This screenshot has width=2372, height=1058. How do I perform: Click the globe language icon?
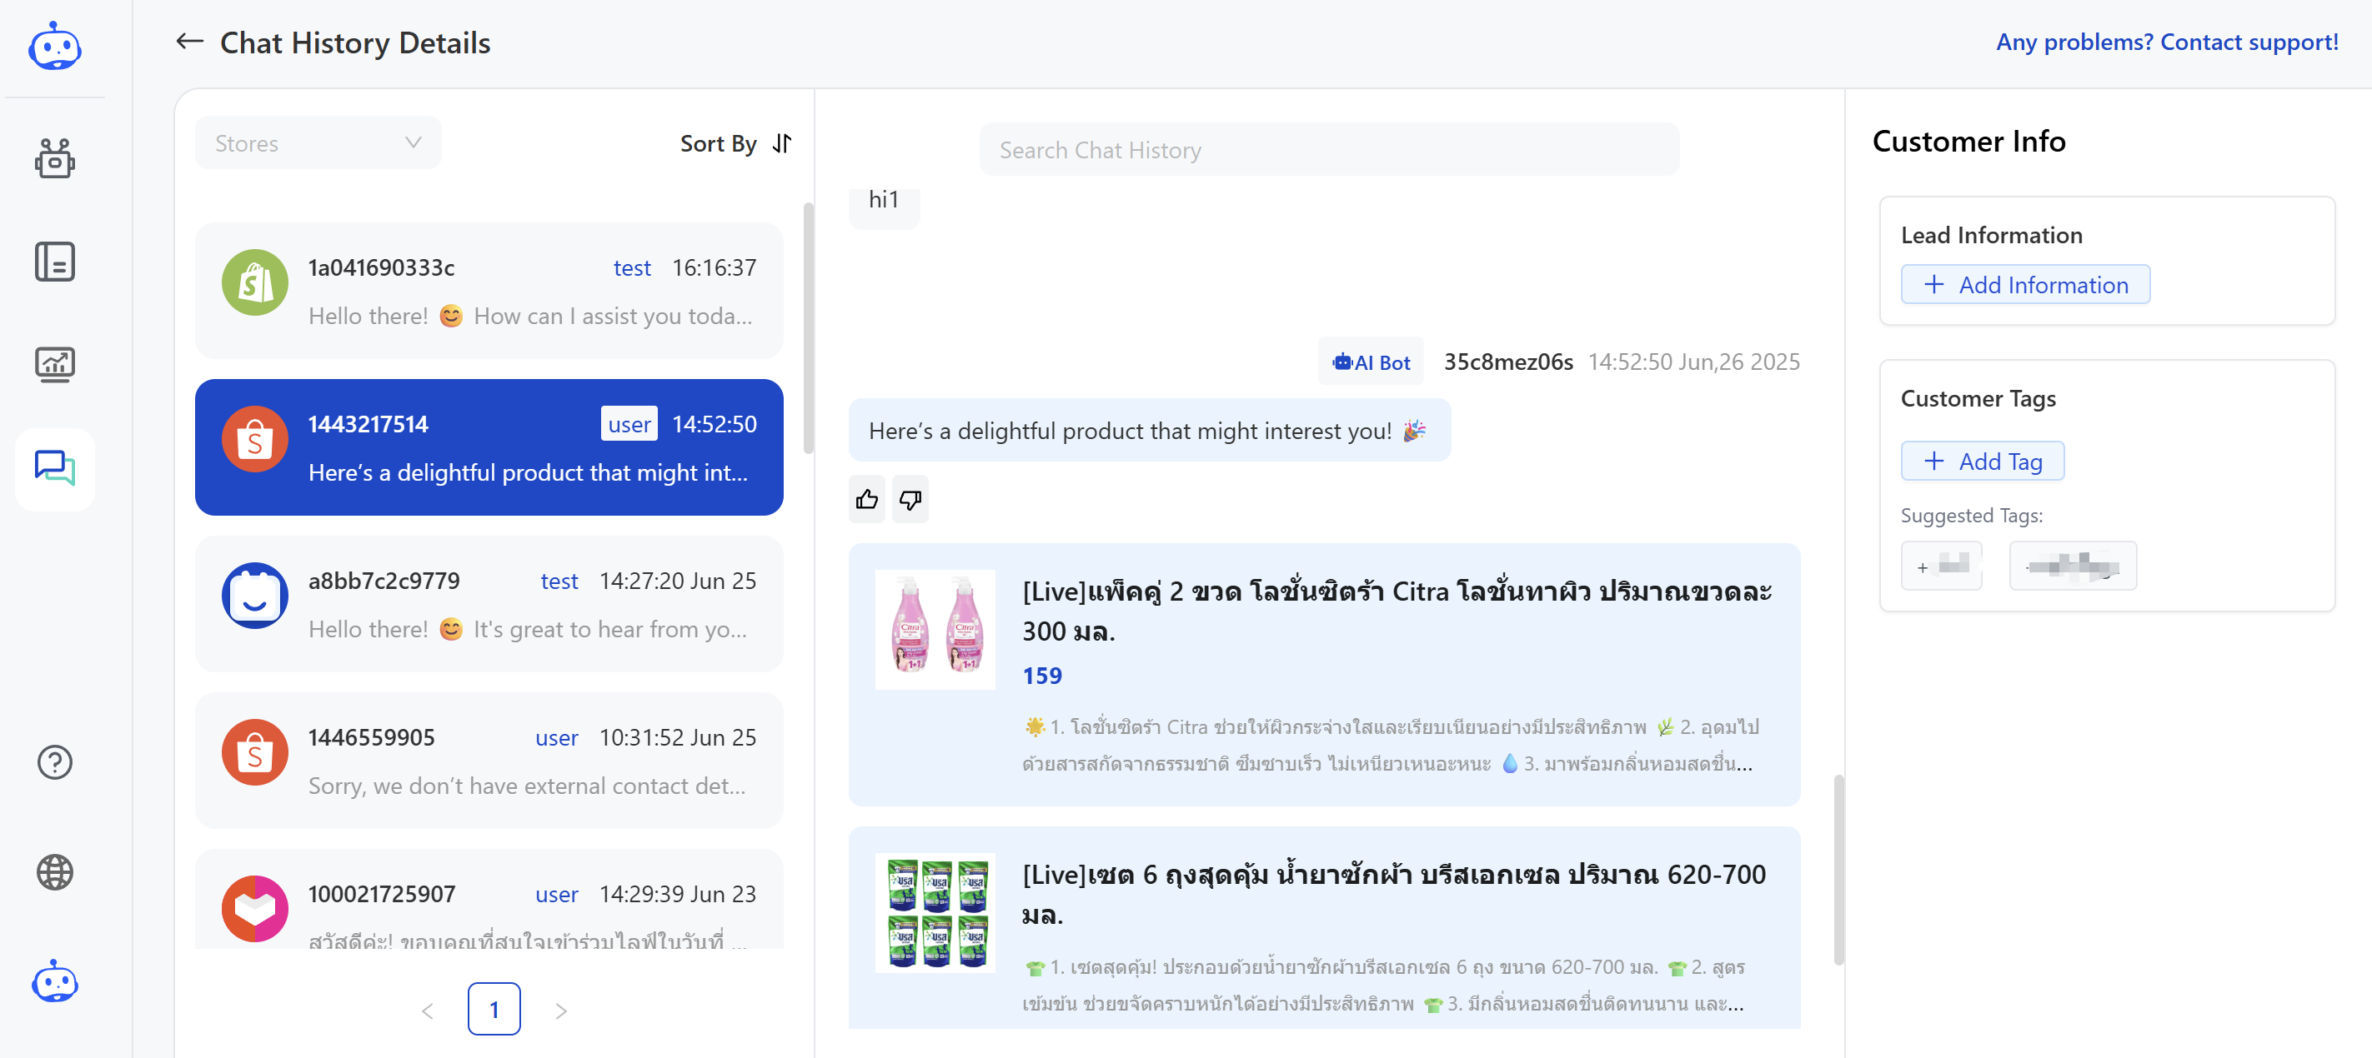54,871
